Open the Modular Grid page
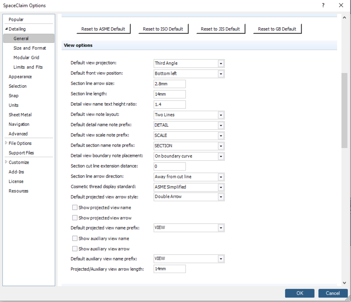 point(26,58)
